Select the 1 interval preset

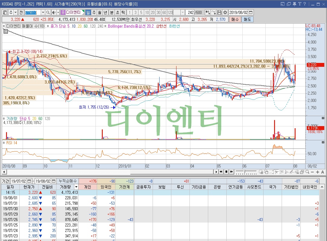(x=130, y=12)
